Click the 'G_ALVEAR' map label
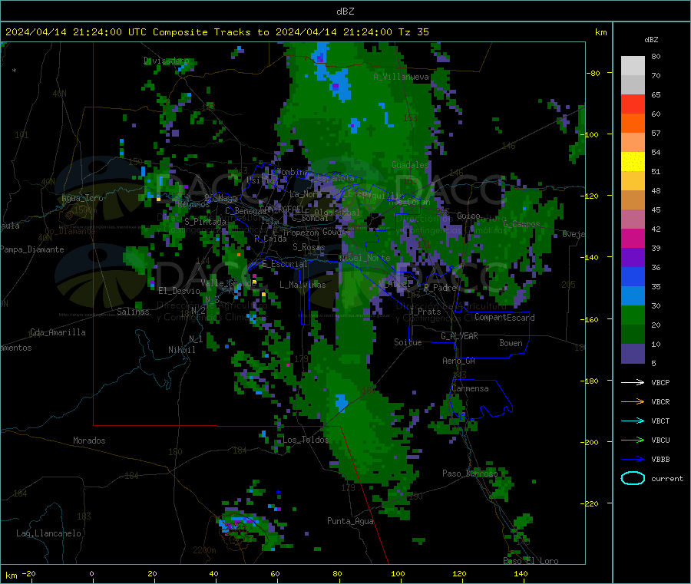Viewport: 691px width, 584px height. tap(459, 336)
